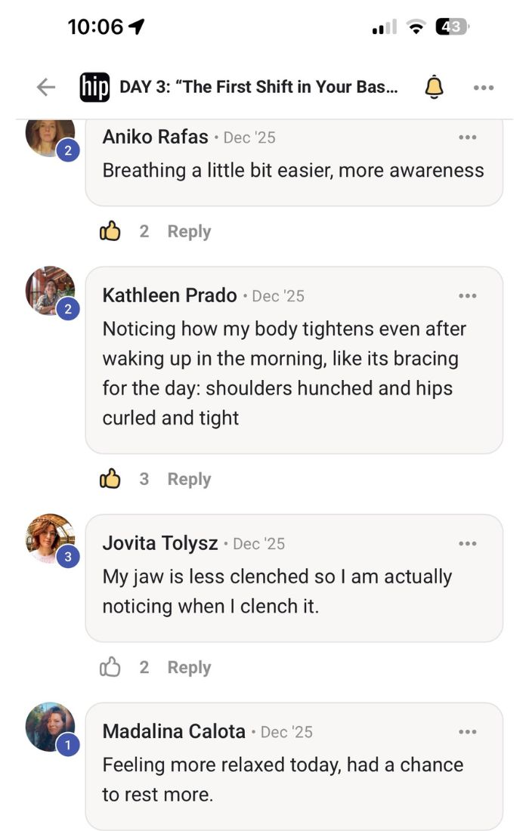The width and height of the screenshot is (529, 831).
Task: Tap the DAY 3 post title
Action: click(x=258, y=88)
